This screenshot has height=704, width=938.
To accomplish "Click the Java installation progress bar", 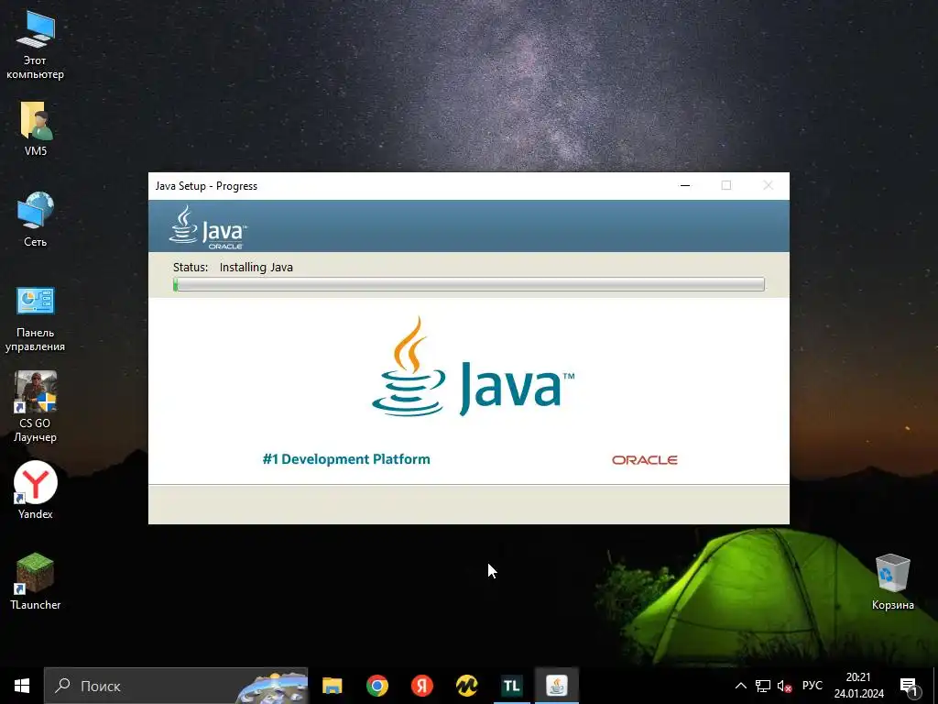I will click(469, 284).
